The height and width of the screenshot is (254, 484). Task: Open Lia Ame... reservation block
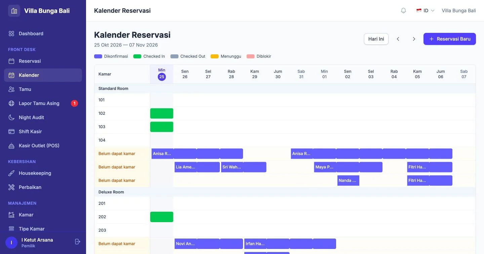click(186, 167)
